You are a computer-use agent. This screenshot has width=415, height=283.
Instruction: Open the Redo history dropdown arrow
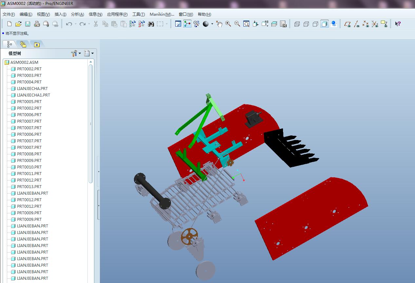click(89, 24)
